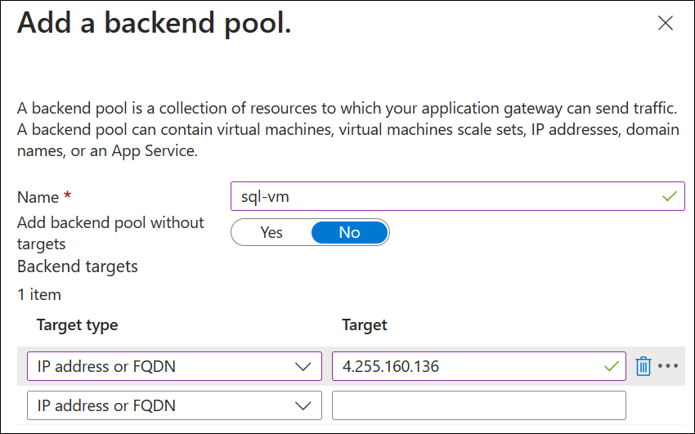The width and height of the screenshot is (695, 434).
Task: Click the green checkmark in the 4.255.160.136 field
Action: point(611,366)
